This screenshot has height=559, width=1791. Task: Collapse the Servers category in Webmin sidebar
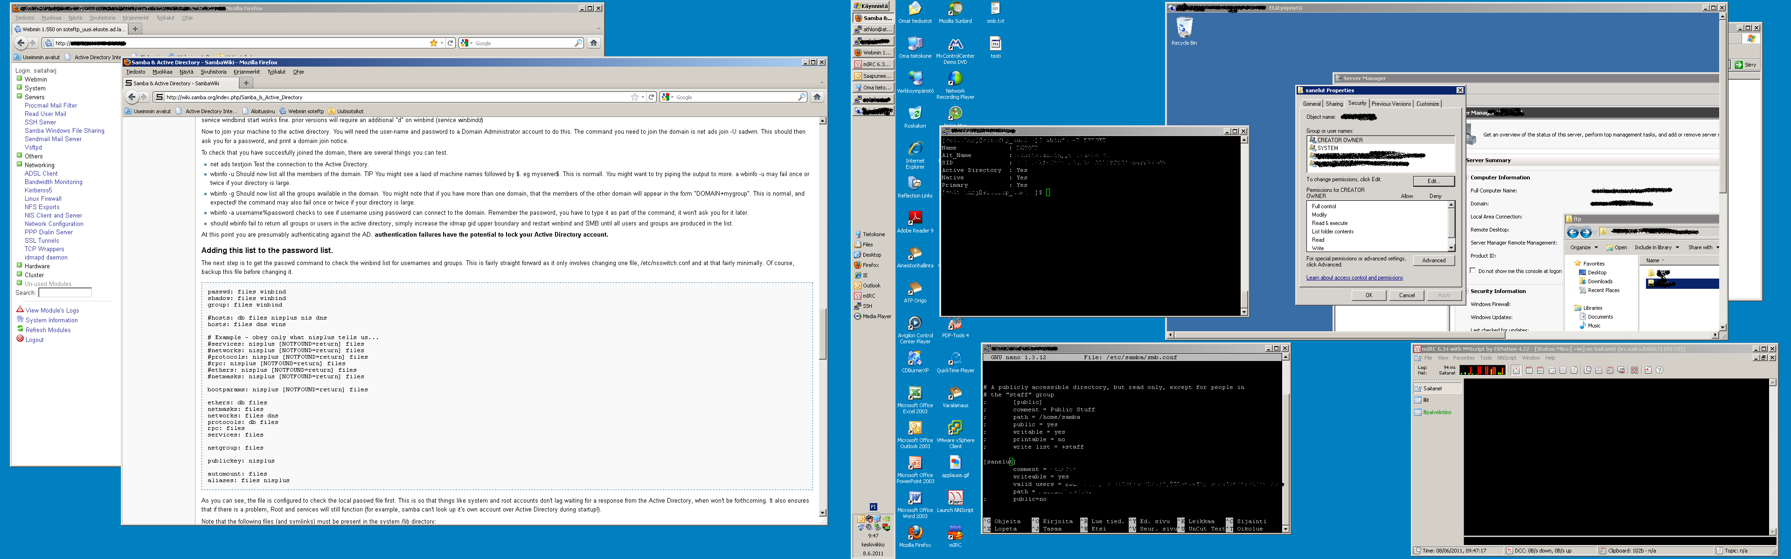[20, 96]
